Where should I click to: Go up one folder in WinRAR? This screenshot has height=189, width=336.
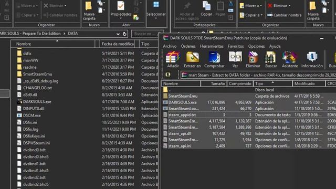pyautogui.click(x=168, y=75)
